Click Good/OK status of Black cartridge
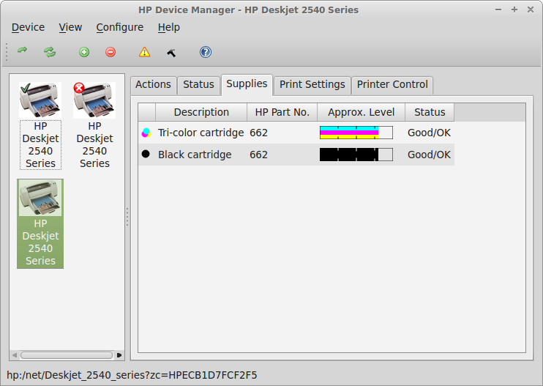Image resolution: width=543 pixels, height=386 pixels. 429,155
